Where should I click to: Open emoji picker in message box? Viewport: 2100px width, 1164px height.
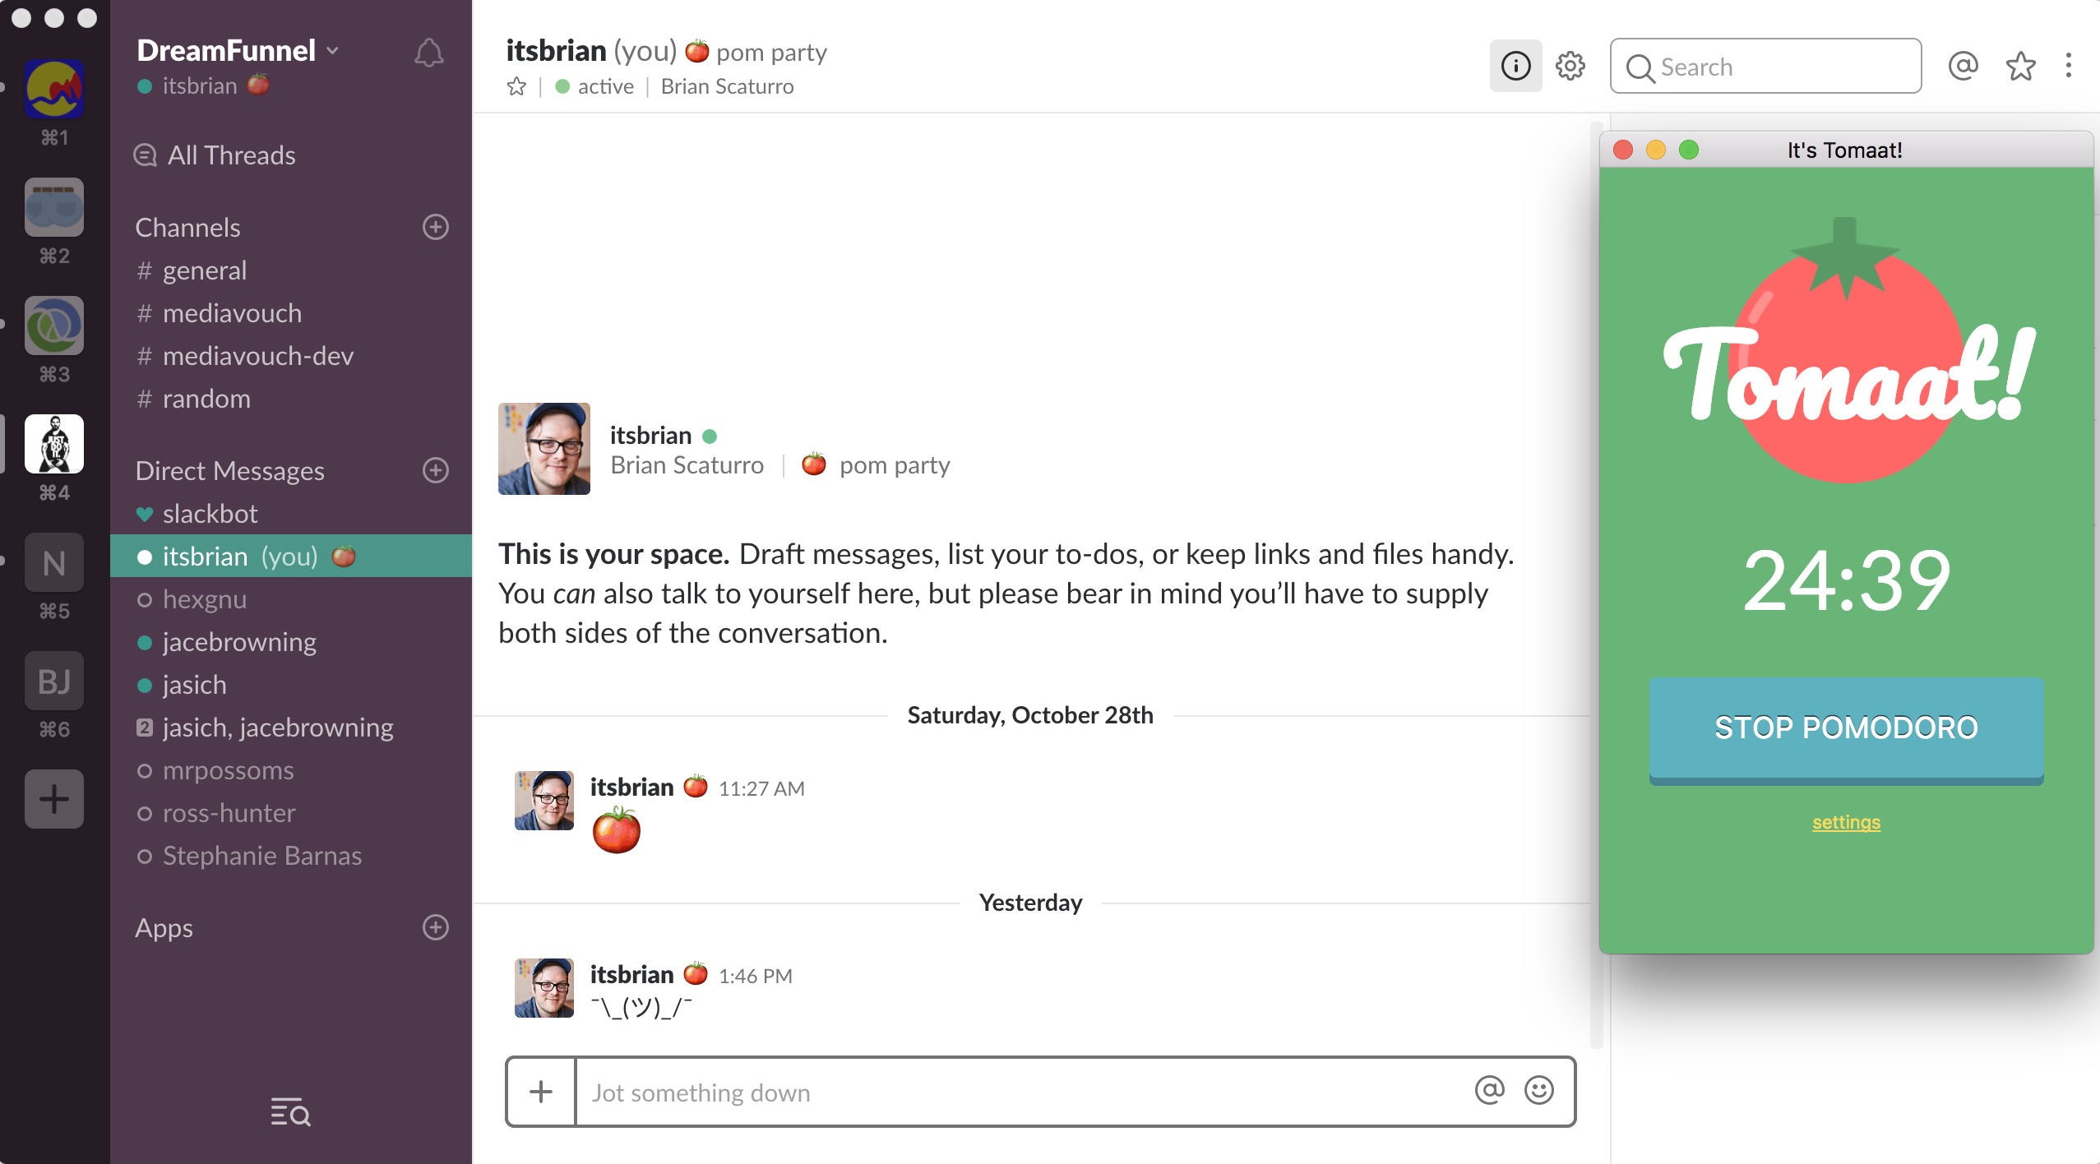pyautogui.click(x=1538, y=1091)
